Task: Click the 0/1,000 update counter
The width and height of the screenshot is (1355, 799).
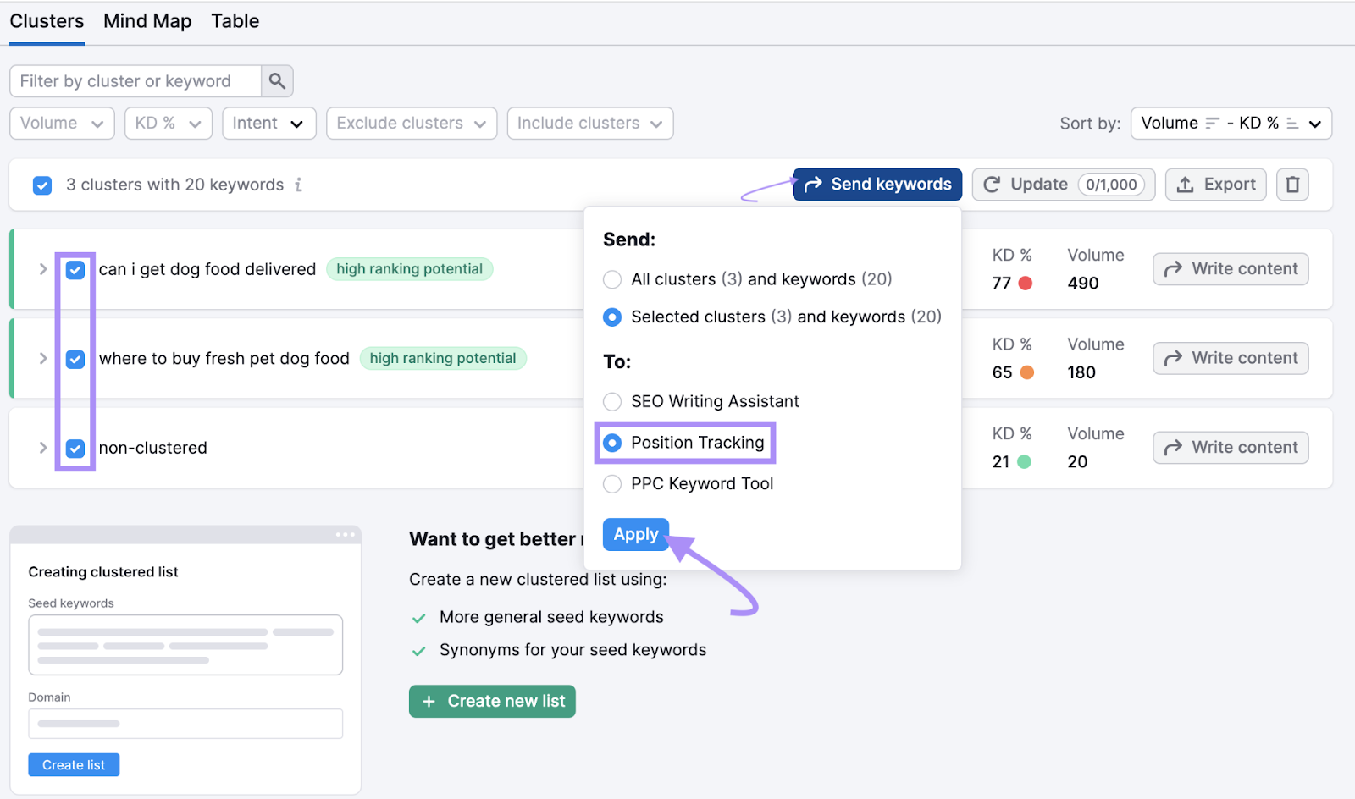Action: (x=1111, y=185)
